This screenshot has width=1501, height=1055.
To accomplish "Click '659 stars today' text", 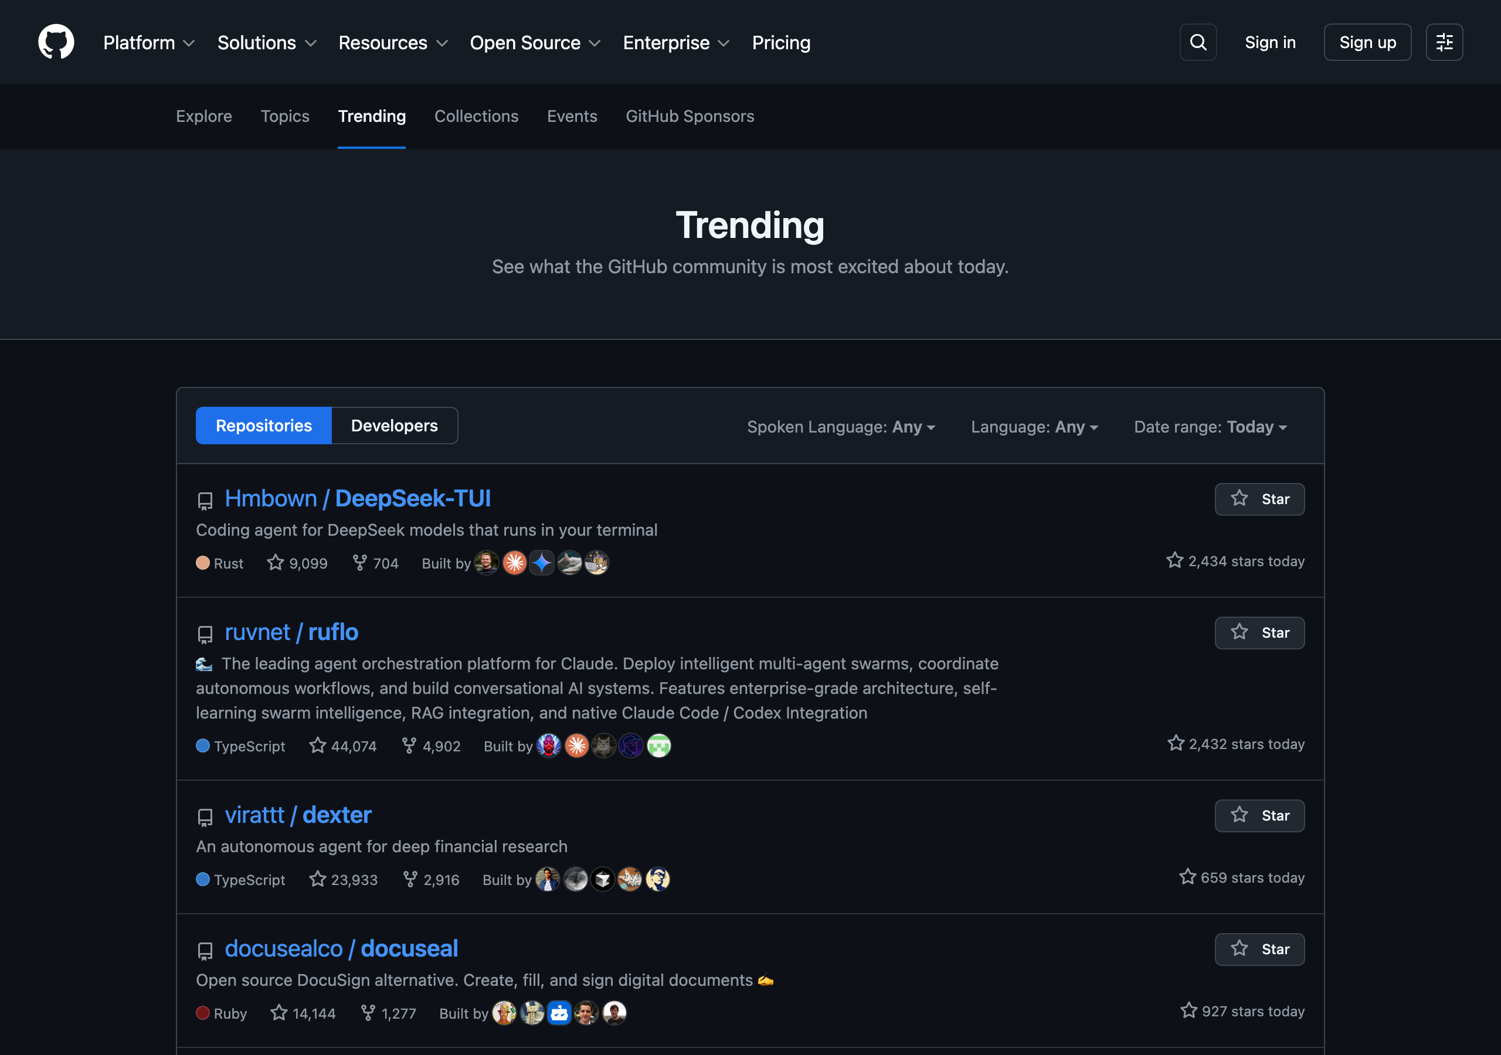I will tap(1242, 877).
